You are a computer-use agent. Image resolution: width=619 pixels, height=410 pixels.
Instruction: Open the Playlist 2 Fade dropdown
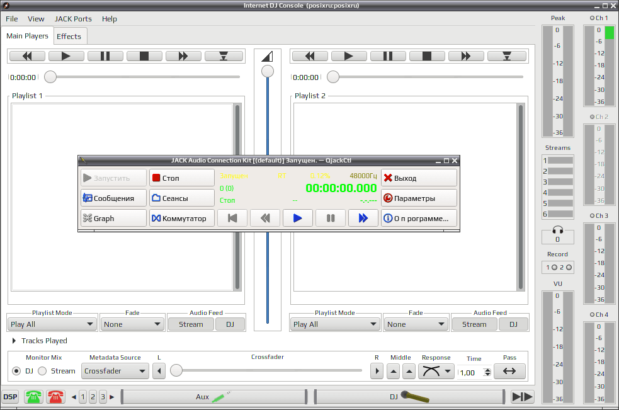pos(416,324)
